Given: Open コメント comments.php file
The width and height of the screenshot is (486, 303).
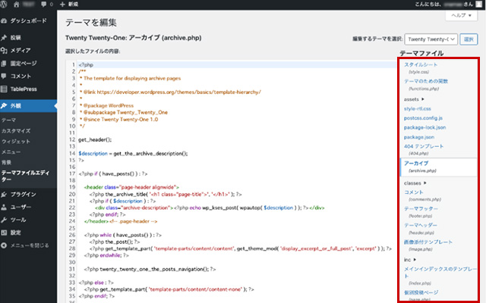Looking at the screenshot, I should pos(413,192).
